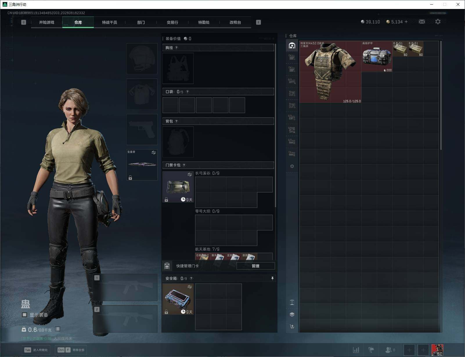Select the 仓库 tab
Viewport: 465px width, 357px height.
(78, 22)
